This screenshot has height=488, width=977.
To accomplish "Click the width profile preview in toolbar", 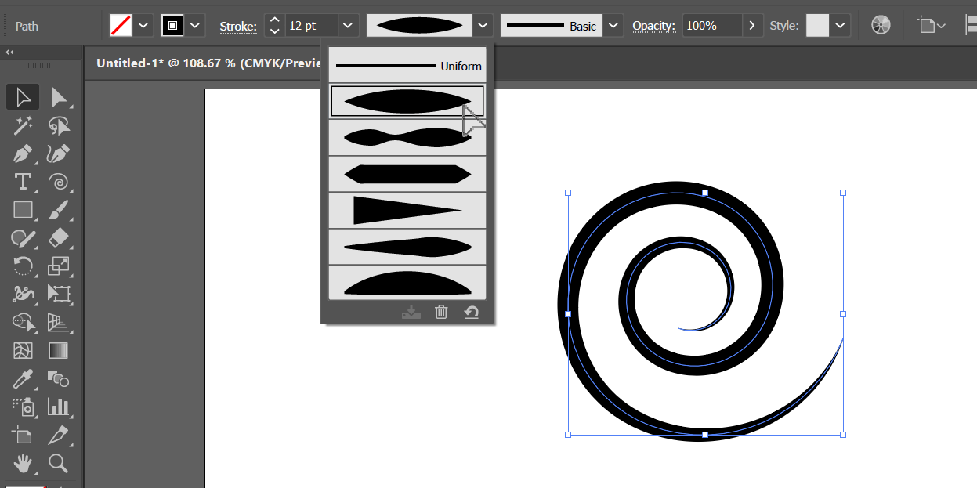I will pos(420,26).
